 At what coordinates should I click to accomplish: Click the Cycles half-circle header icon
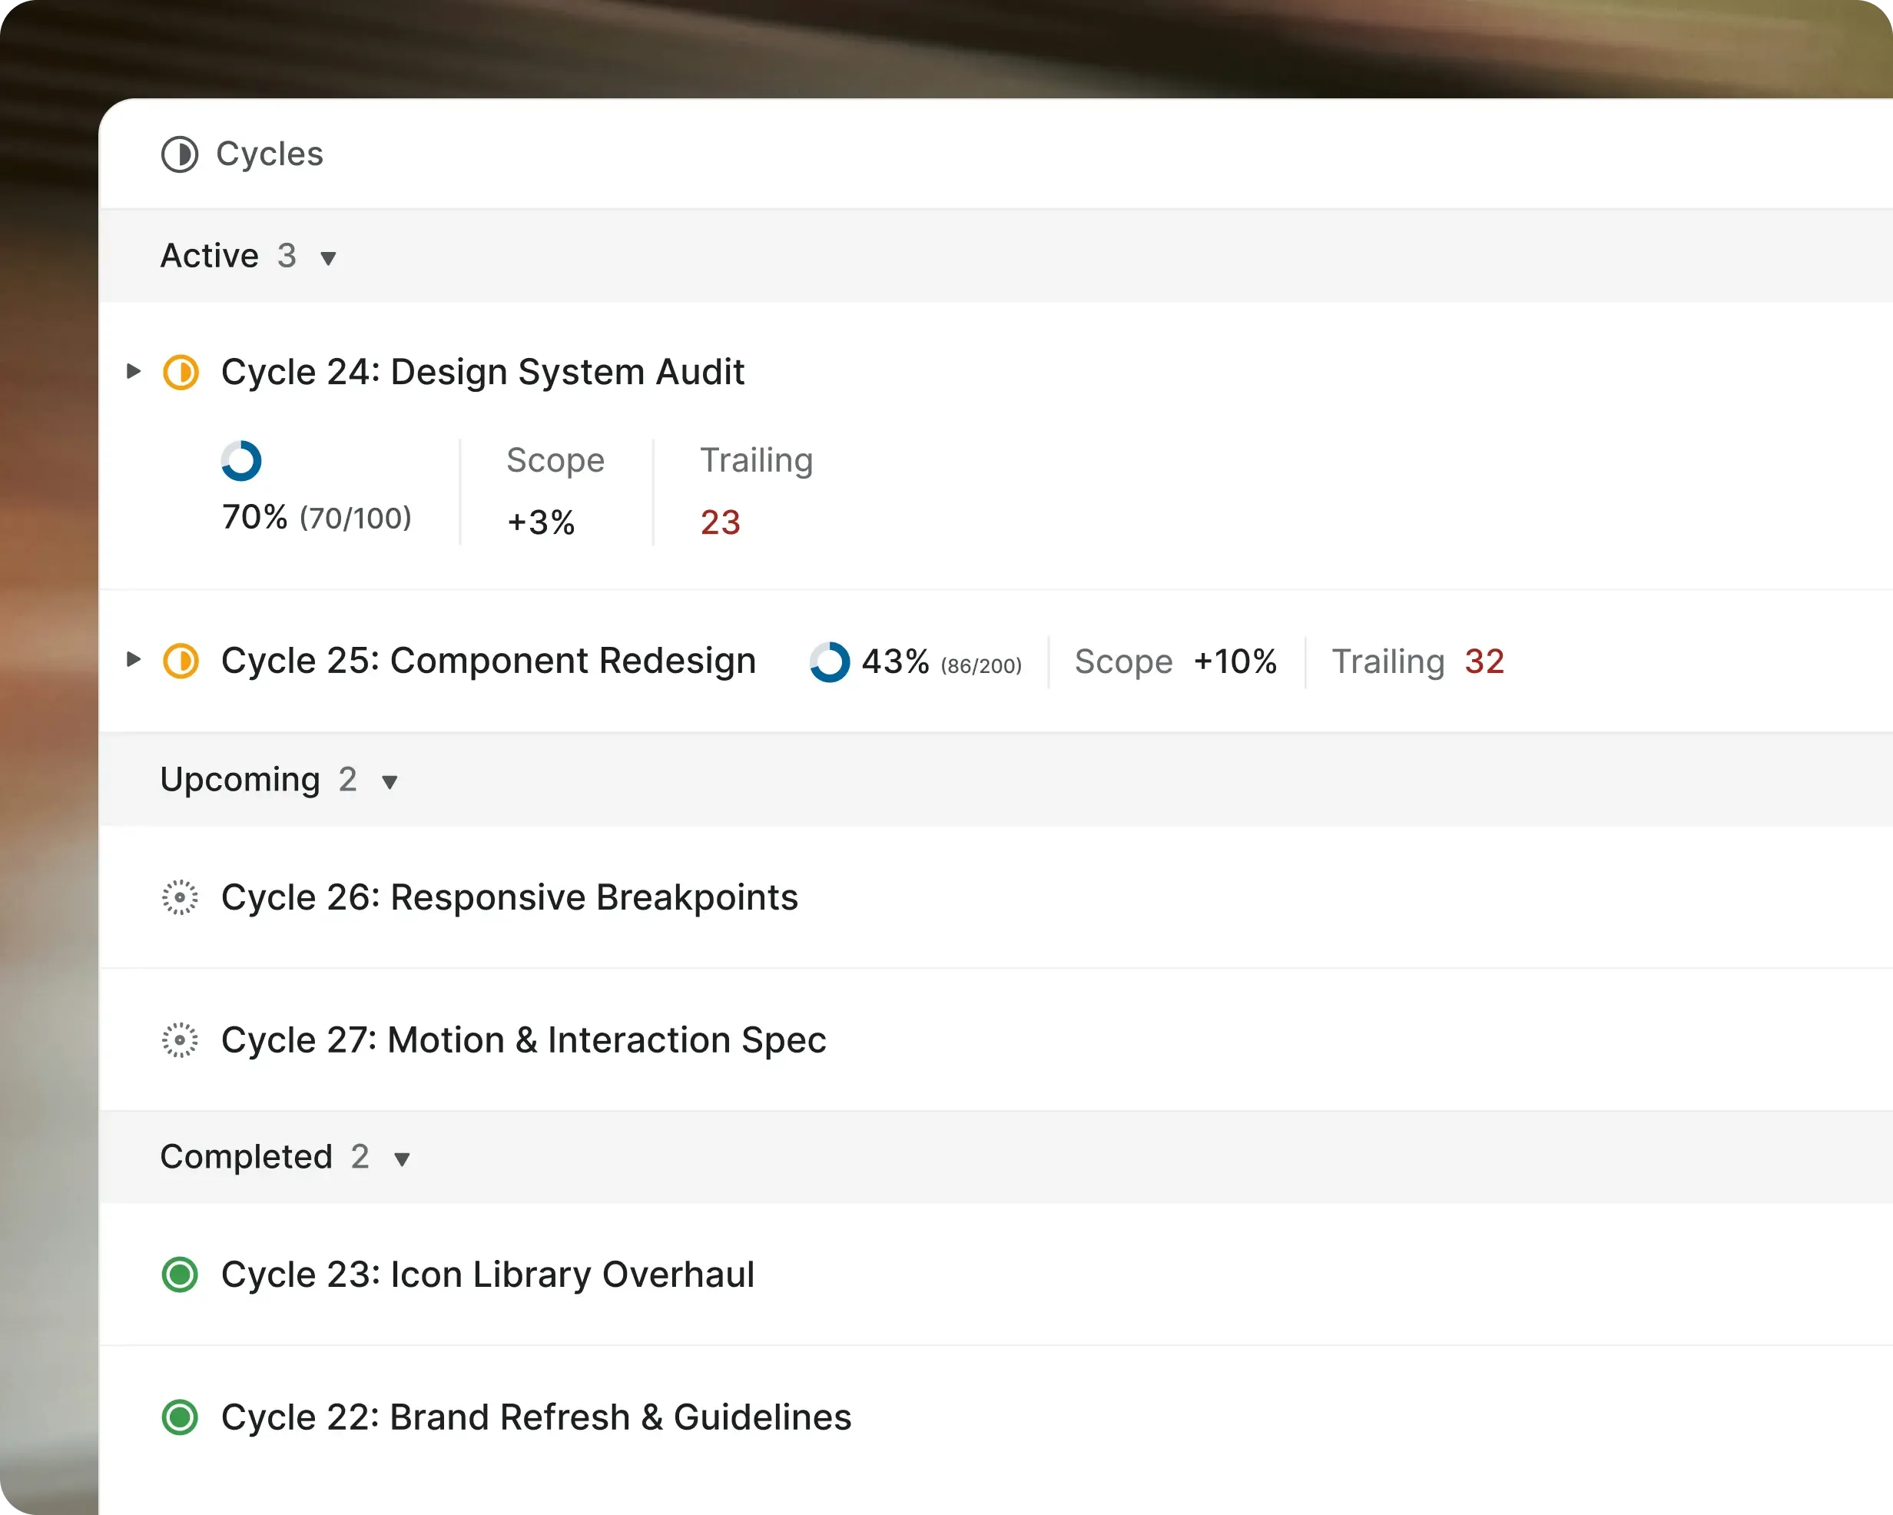point(180,154)
